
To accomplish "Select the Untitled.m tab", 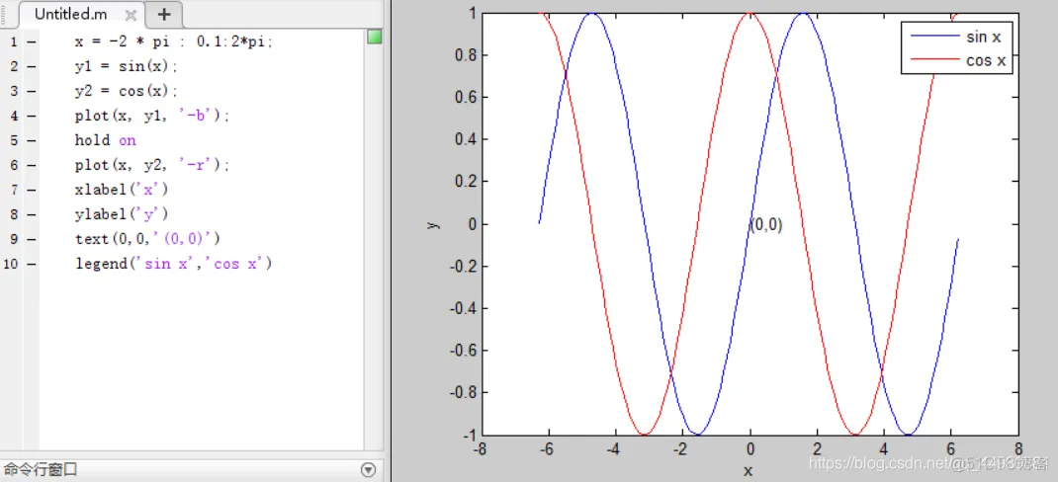I will [x=69, y=15].
